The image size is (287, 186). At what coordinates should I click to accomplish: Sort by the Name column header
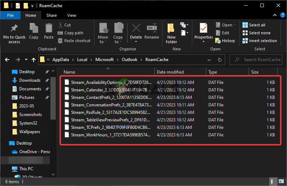[x=108, y=72]
